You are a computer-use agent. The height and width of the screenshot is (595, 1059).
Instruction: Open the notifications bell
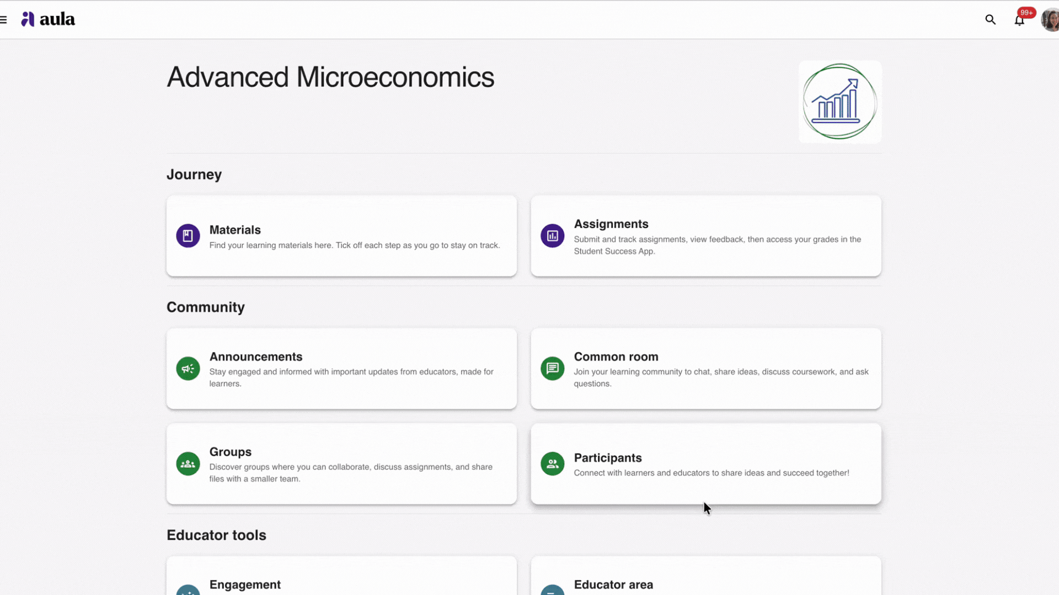[x=1019, y=20]
